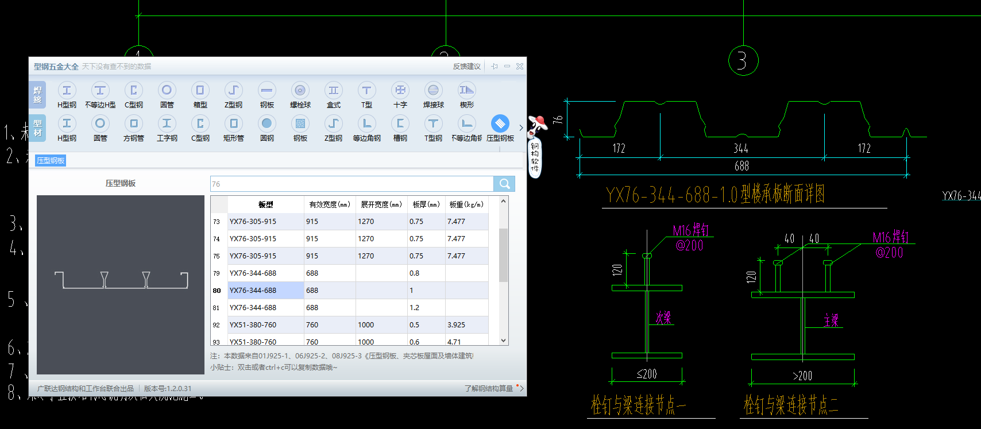
Task: Click grid axis bubble 3 in CAD drawing
Action: [x=743, y=60]
